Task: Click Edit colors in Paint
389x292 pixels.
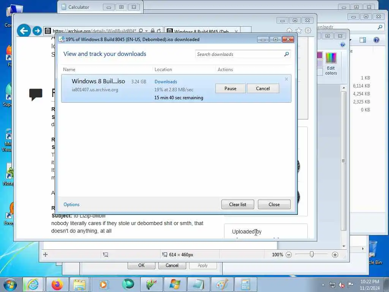Action: (x=331, y=63)
